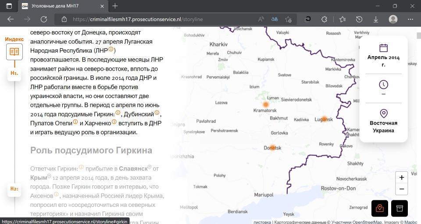Click the read aloud icon

click(261, 19)
